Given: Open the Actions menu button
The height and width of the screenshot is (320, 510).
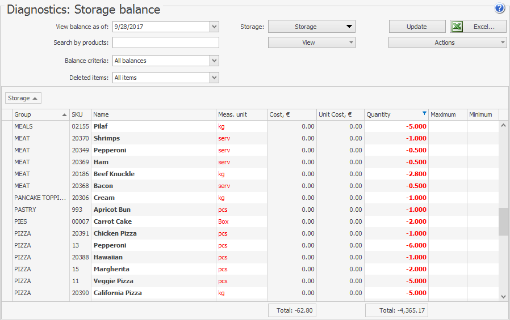Looking at the screenshot, I should (447, 42).
